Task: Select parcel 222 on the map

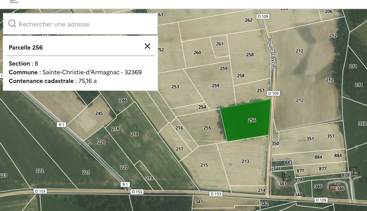Action: (x=40, y=171)
